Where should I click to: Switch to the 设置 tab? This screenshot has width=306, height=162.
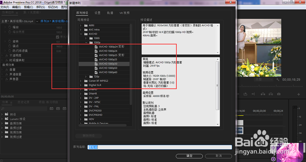(x=97, y=13)
